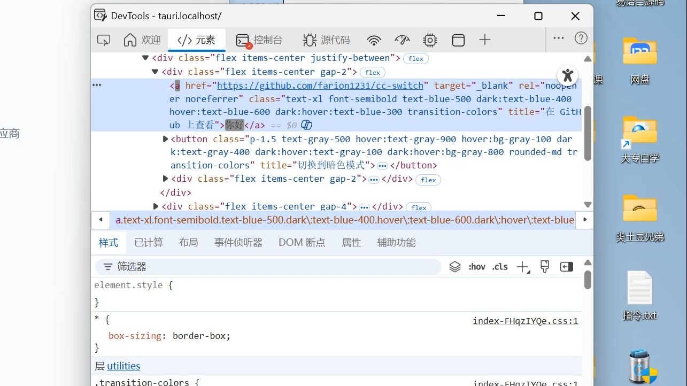This screenshot has height=386, width=687.
Task: Add more tools with the plus icon
Action: click(x=484, y=40)
